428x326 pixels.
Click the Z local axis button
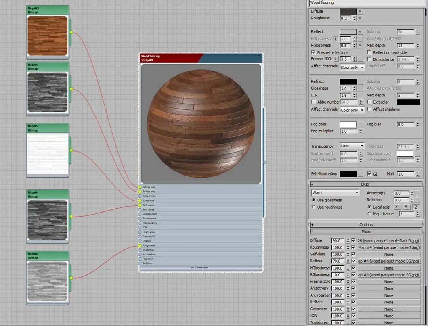click(416, 207)
